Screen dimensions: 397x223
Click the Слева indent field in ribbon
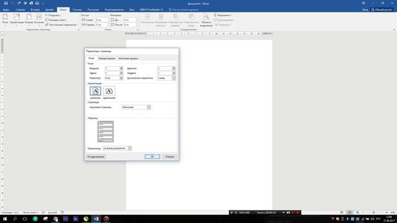(x=102, y=20)
